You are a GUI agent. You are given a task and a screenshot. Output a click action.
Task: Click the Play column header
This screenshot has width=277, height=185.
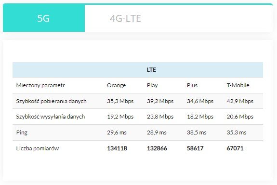[x=152, y=85]
